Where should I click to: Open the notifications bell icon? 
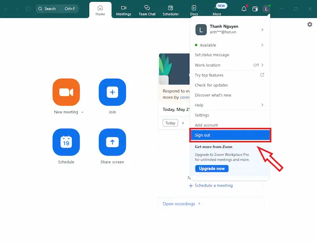244,9
